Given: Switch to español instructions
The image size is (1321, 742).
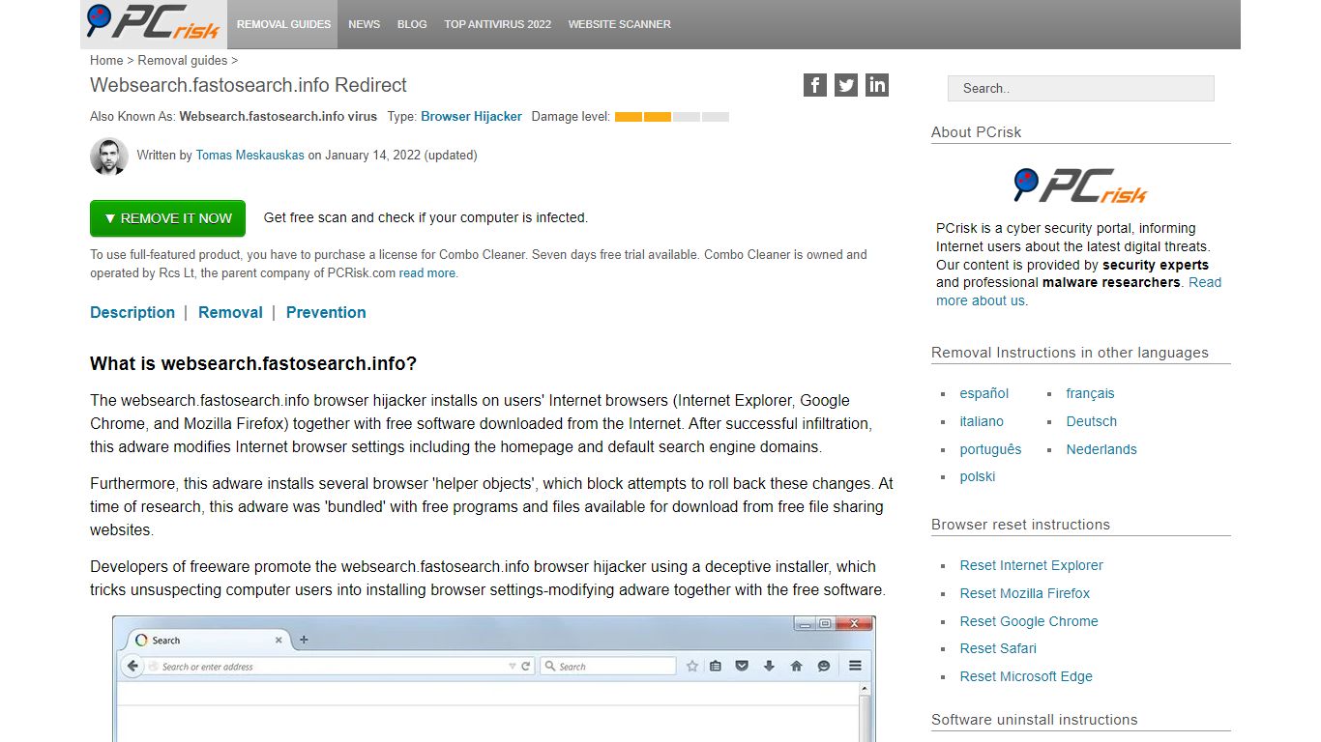Looking at the screenshot, I should point(983,393).
